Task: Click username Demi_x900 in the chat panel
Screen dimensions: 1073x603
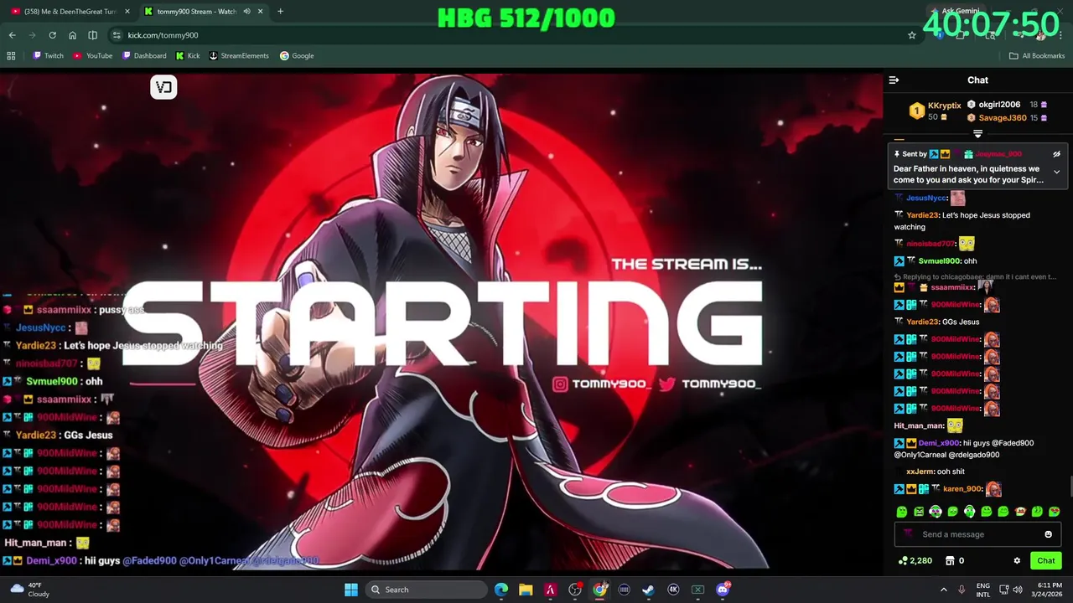Action: 939,443
